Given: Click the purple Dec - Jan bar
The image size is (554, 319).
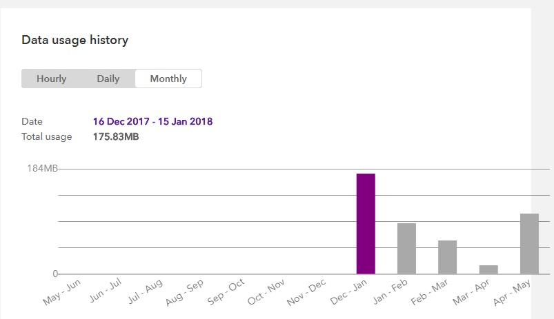Looking at the screenshot, I should pos(366,223).
